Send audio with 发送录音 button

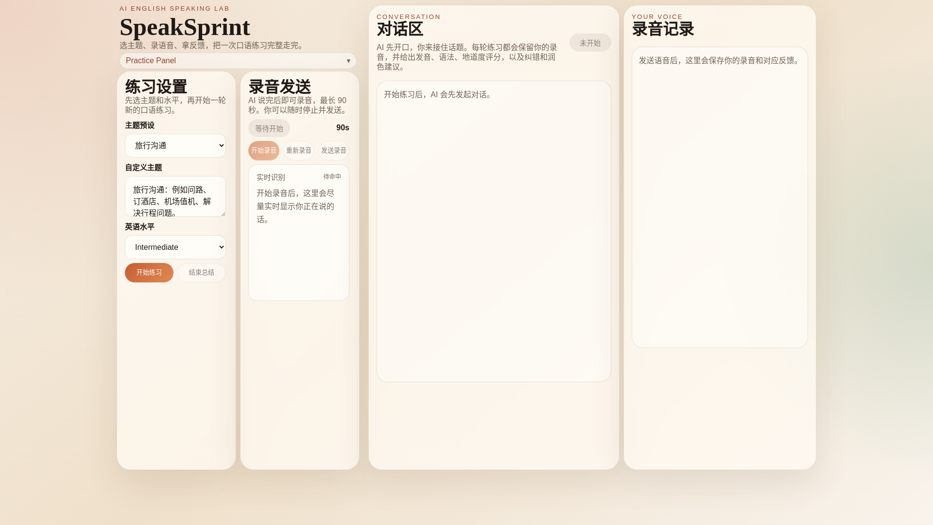point(333,151)
